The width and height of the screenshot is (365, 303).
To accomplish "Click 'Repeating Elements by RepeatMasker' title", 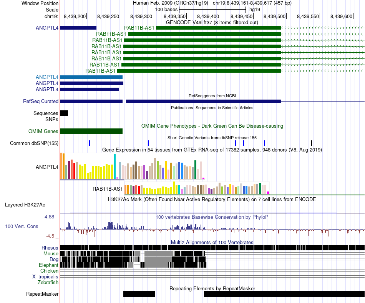I will click(x=212, y=288).
